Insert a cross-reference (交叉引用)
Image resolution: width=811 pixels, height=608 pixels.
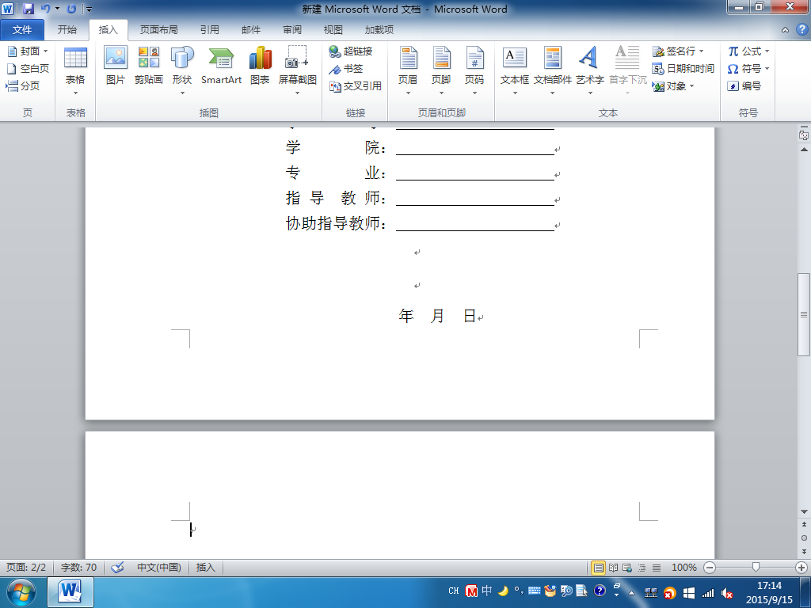(356, 85)
